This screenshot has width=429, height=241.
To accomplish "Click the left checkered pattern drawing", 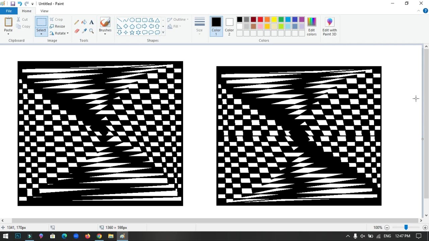I will [x=100, y=134].
